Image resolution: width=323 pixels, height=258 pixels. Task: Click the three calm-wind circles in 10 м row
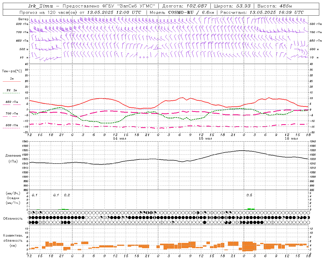point(144,57)
